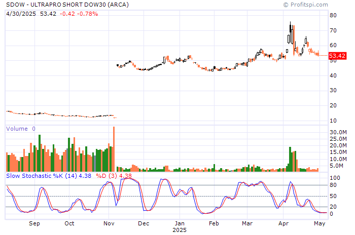This screenshot has height=235, width=355.
Task: Click the Mar label on the time axis
Action: [247, 223]
